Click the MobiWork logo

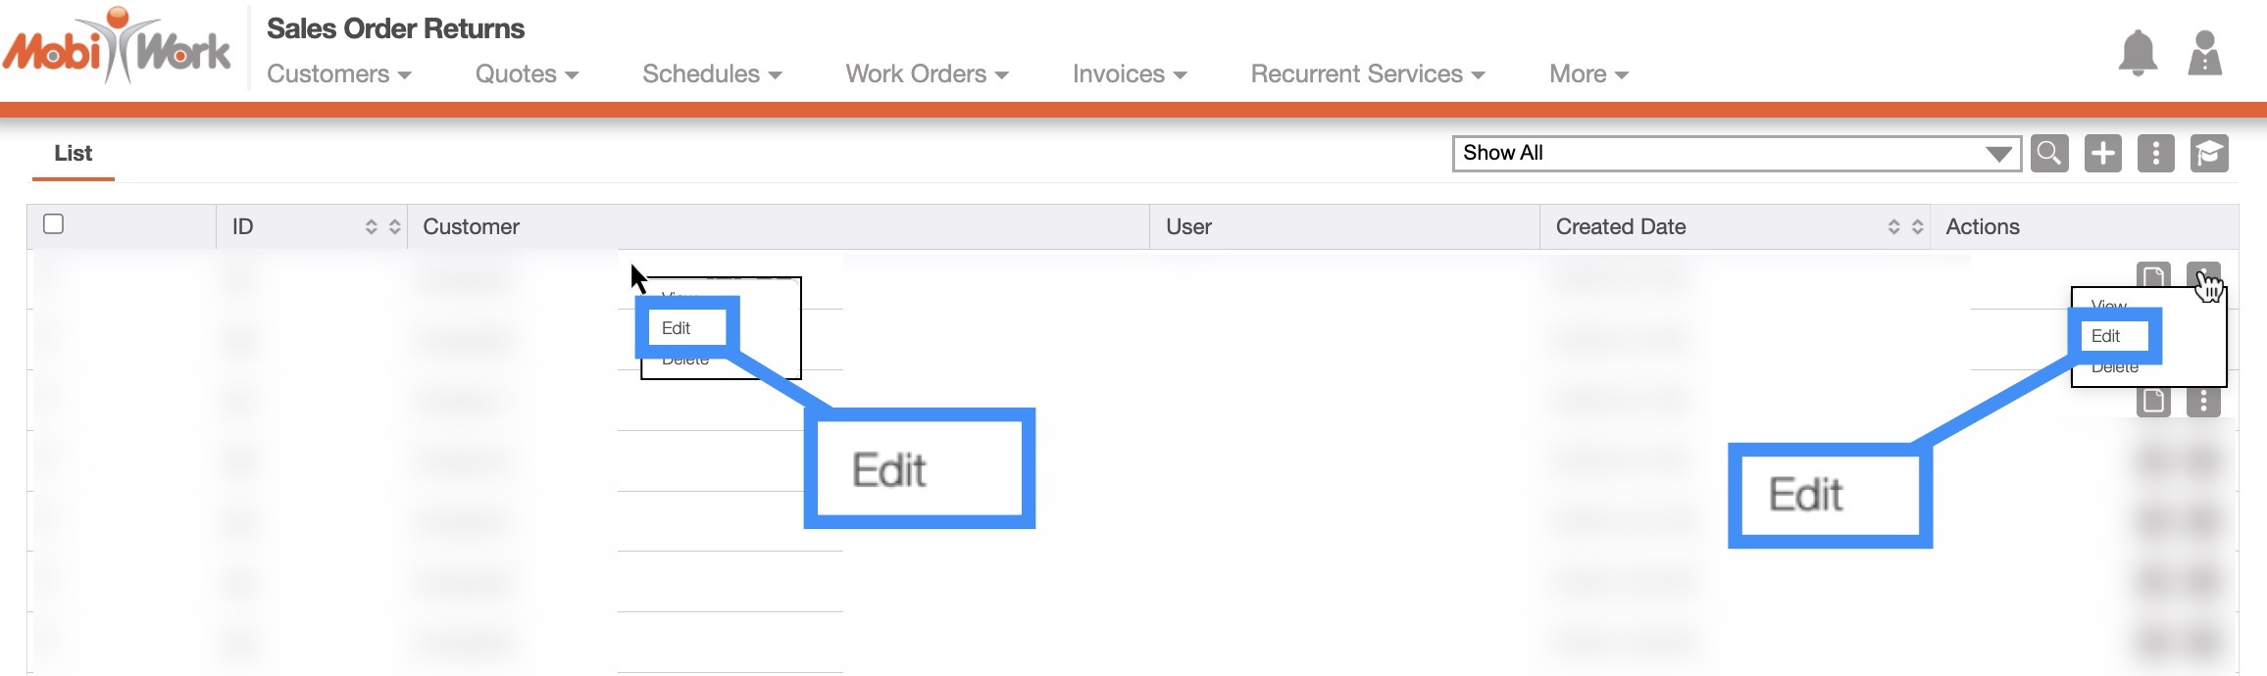(x=118, y=49)
